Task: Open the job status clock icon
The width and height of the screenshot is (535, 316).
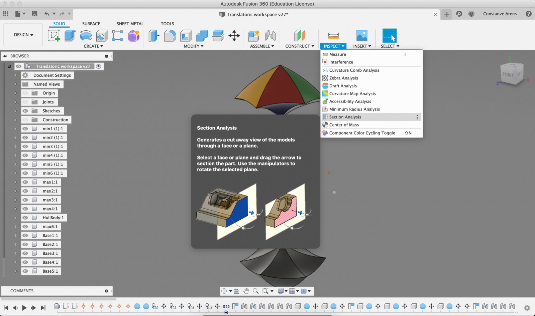Action: click(471, 14)
